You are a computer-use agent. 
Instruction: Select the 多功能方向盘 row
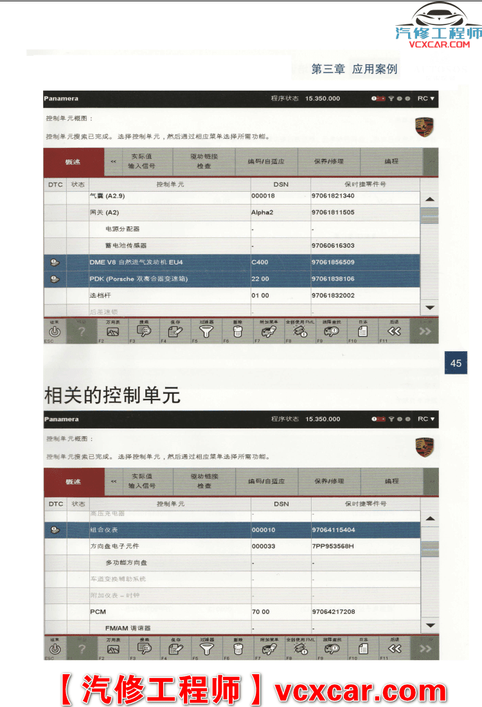pos(233,563)
